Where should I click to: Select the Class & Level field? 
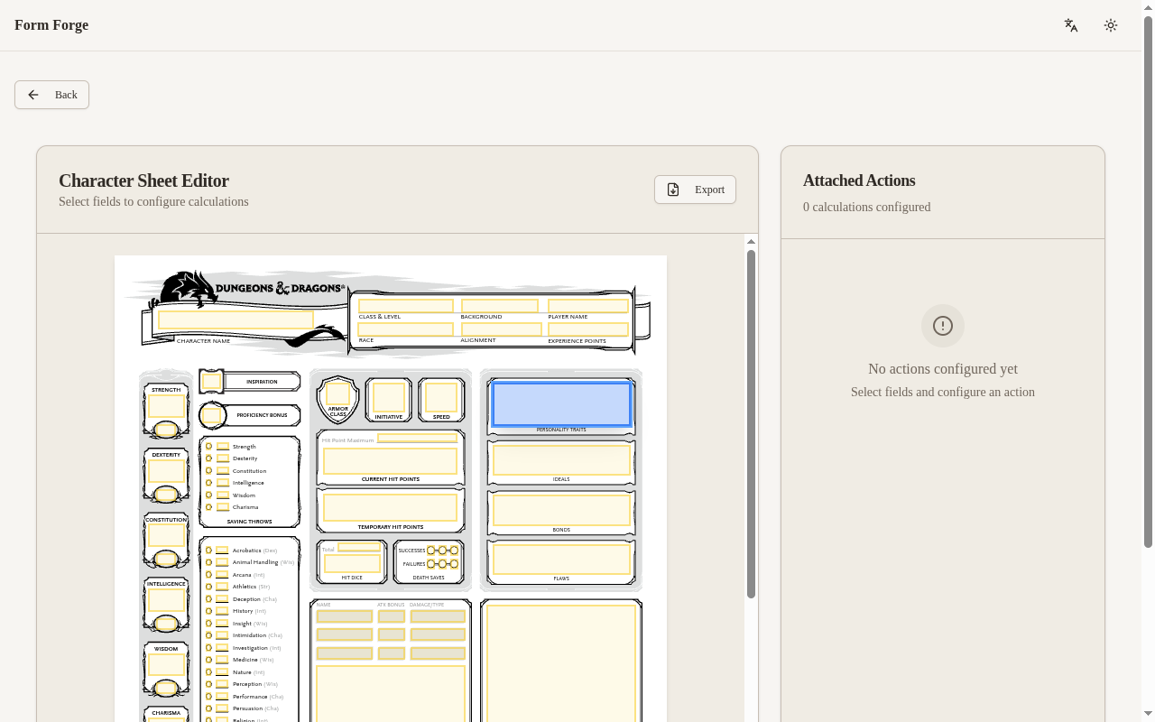point(406,306)
